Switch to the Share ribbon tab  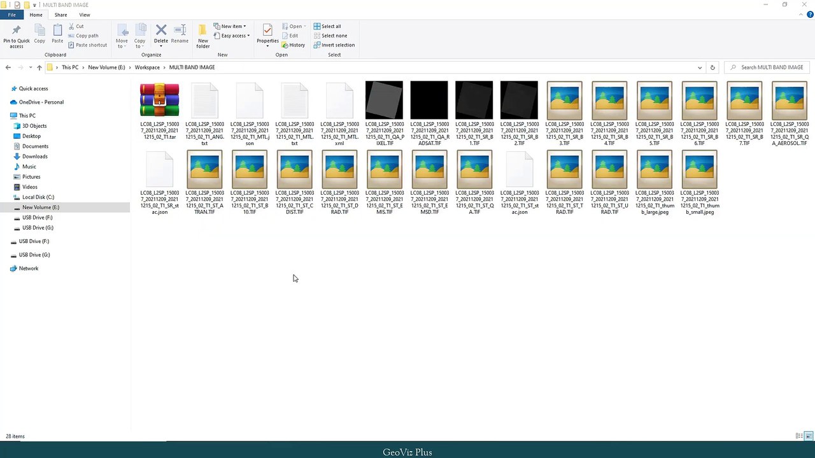(x=60, y=15)
